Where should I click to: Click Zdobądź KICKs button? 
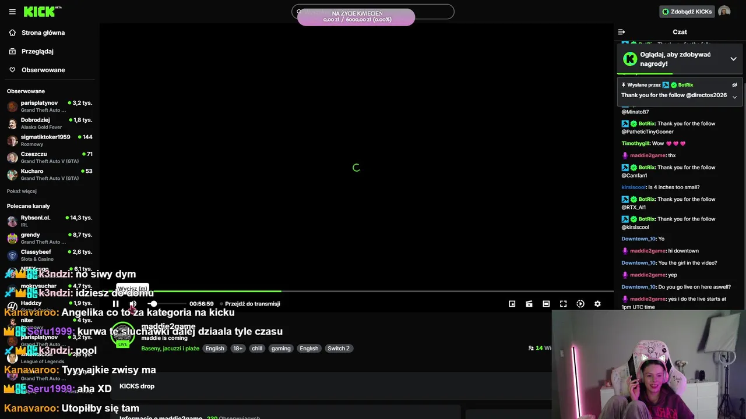pos(687,12)
